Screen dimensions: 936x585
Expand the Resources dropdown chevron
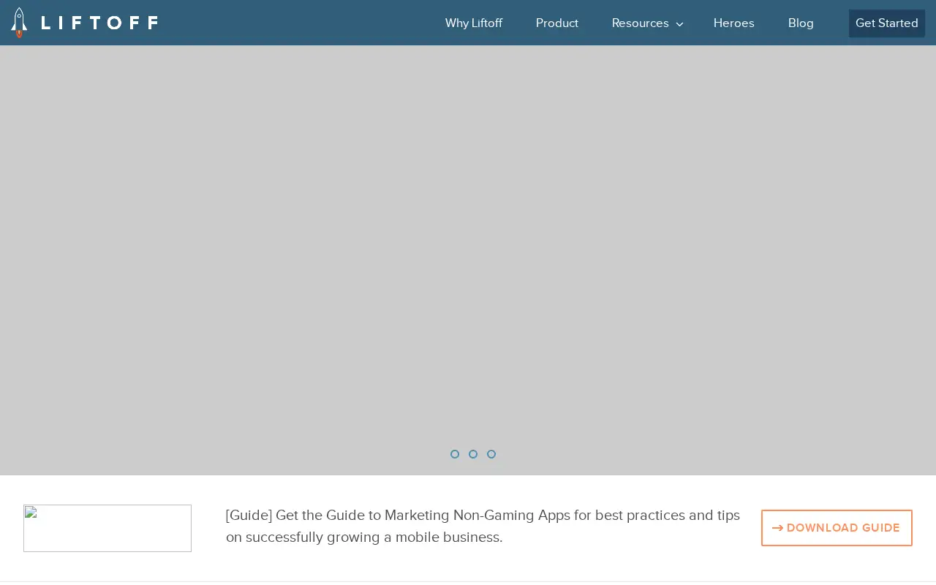[679, 24]
